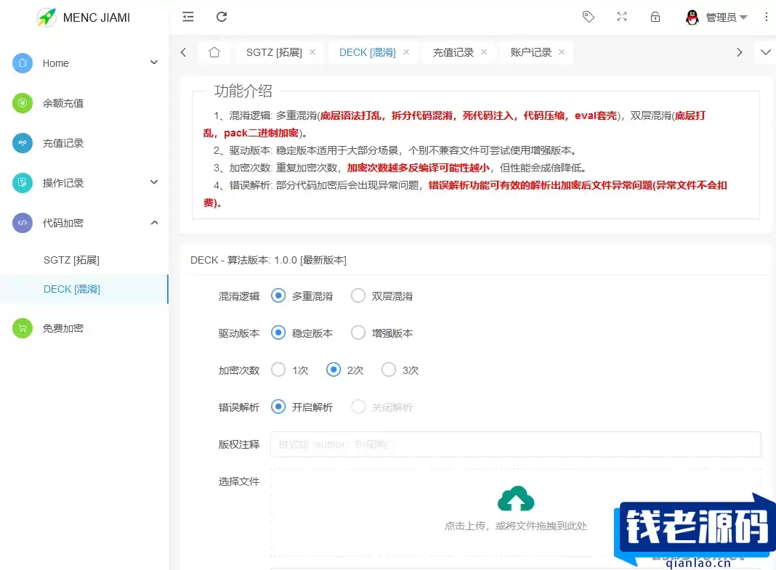Expand the 操作记录 menu chevron
Screen dimensions: 776x570
(154, 182)
